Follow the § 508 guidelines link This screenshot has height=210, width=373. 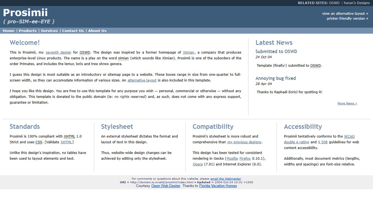[322, 142]
